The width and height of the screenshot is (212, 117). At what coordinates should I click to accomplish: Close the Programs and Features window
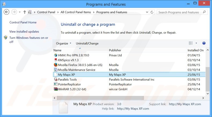[x=204, y=3]
